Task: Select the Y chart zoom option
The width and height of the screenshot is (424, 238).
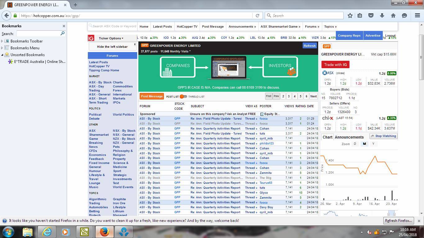Action: (373, 144)
